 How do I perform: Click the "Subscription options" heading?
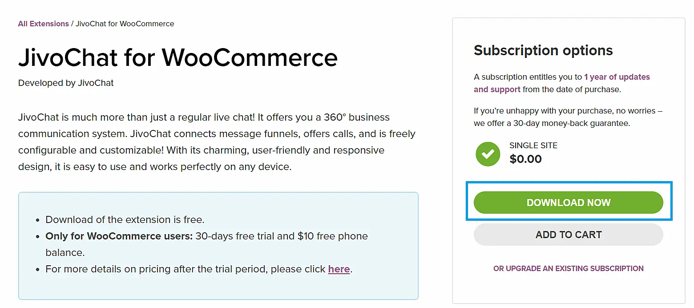tap(543, 50)
